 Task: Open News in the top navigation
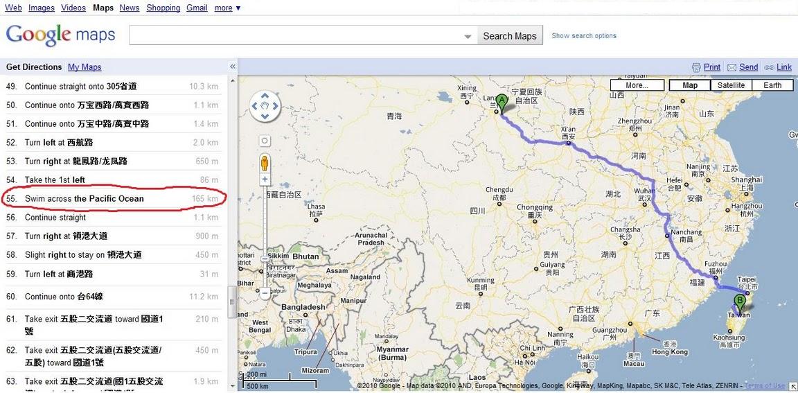pos(130,8)
